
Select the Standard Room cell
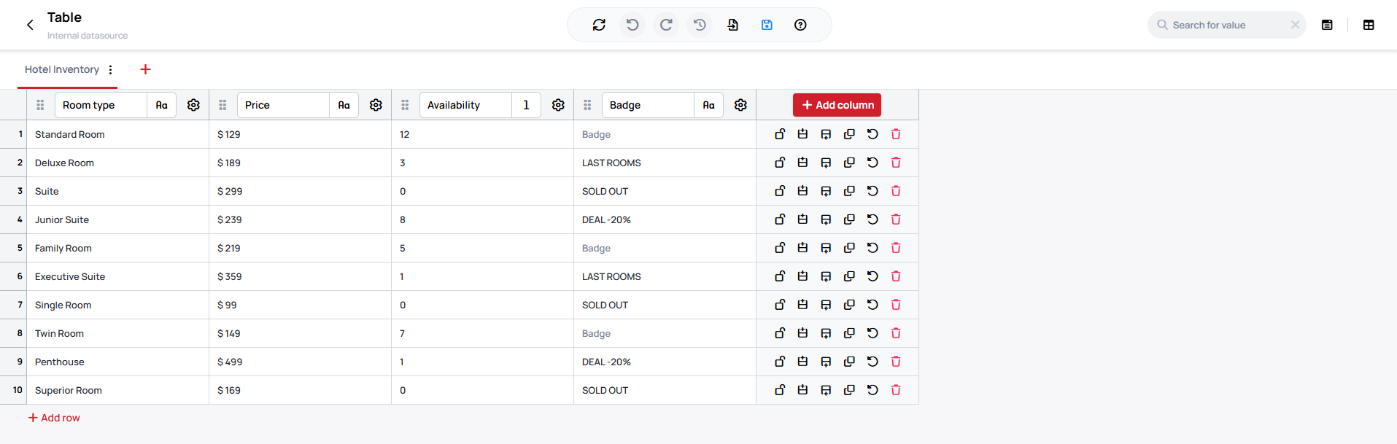(x=118, y=134)
